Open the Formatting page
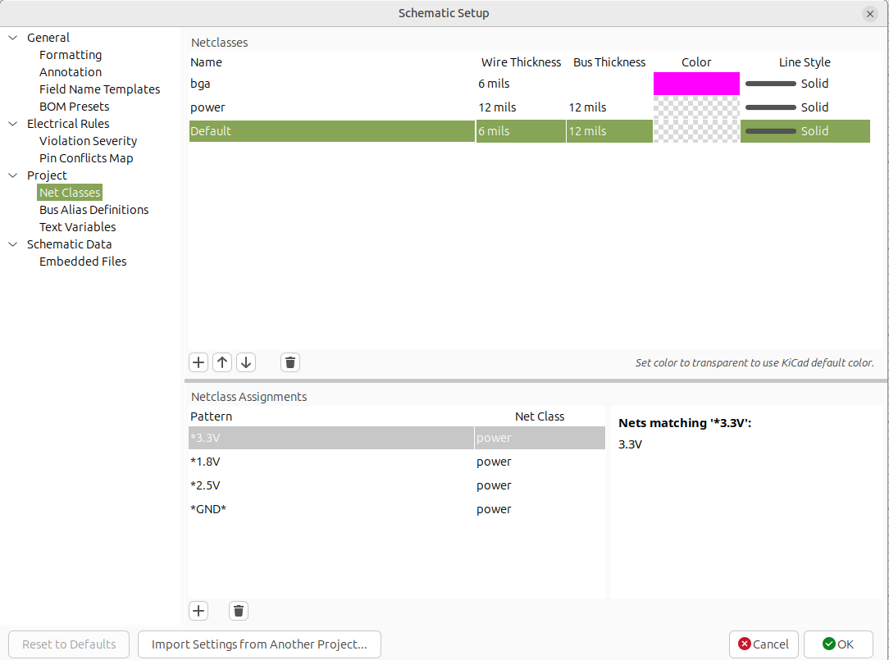This screenshot has height=660, width=889. point(71,55)
